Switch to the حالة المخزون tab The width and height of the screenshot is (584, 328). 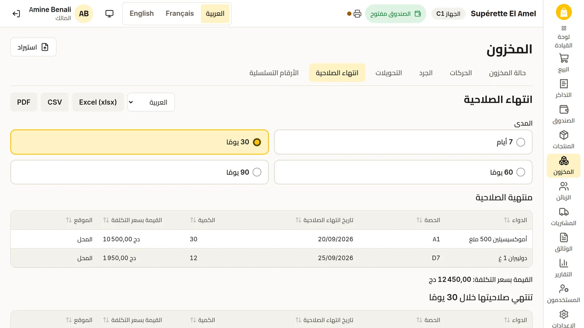pos(507,73)
